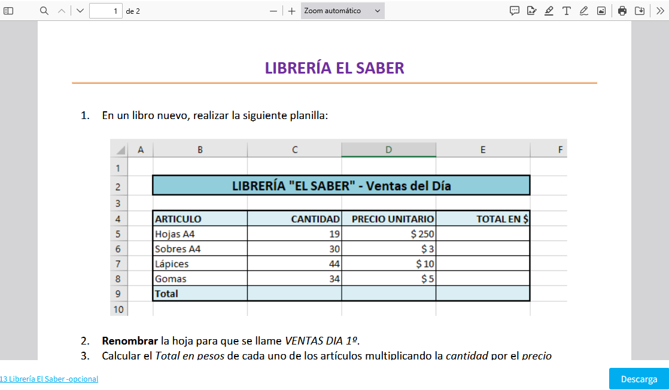Screen dimensions: 669x390
Task: Click column D header in the spreadsheet image
Action: [x=388, y=150]
